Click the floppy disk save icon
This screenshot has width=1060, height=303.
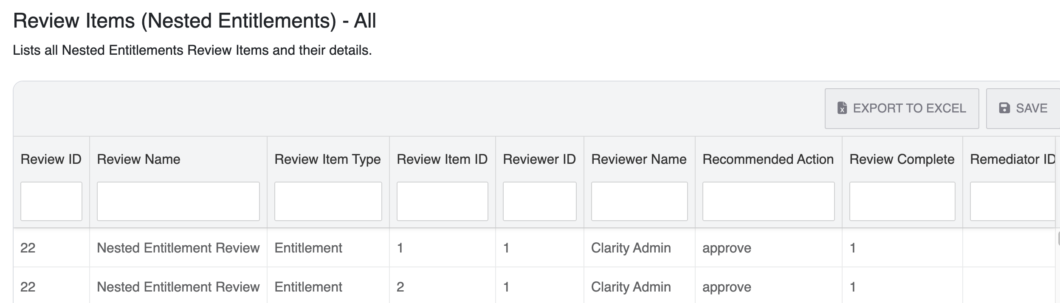click(x=1004, y=108)
